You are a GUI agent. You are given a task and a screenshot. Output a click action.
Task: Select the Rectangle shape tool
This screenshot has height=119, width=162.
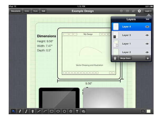(52, 111)
